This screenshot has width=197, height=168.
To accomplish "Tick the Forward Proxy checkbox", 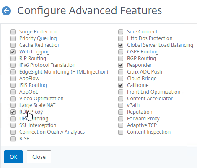I will coord(121,119).
